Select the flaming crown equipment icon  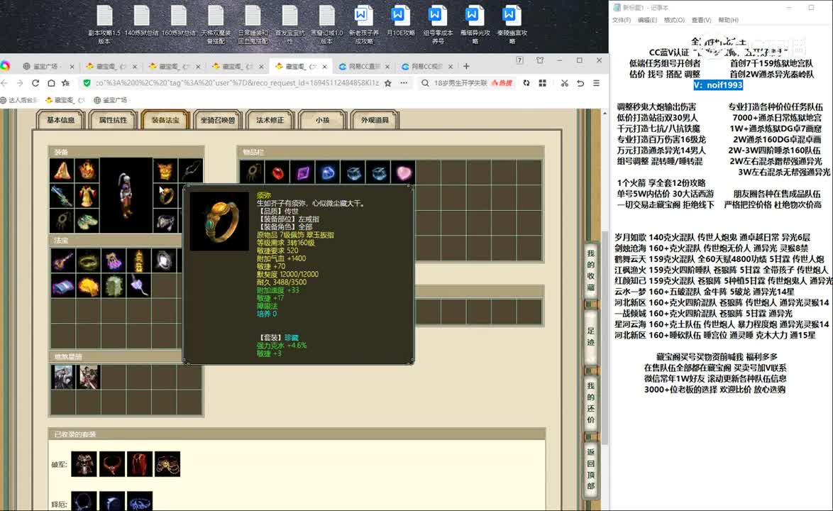tap(87, 170)
